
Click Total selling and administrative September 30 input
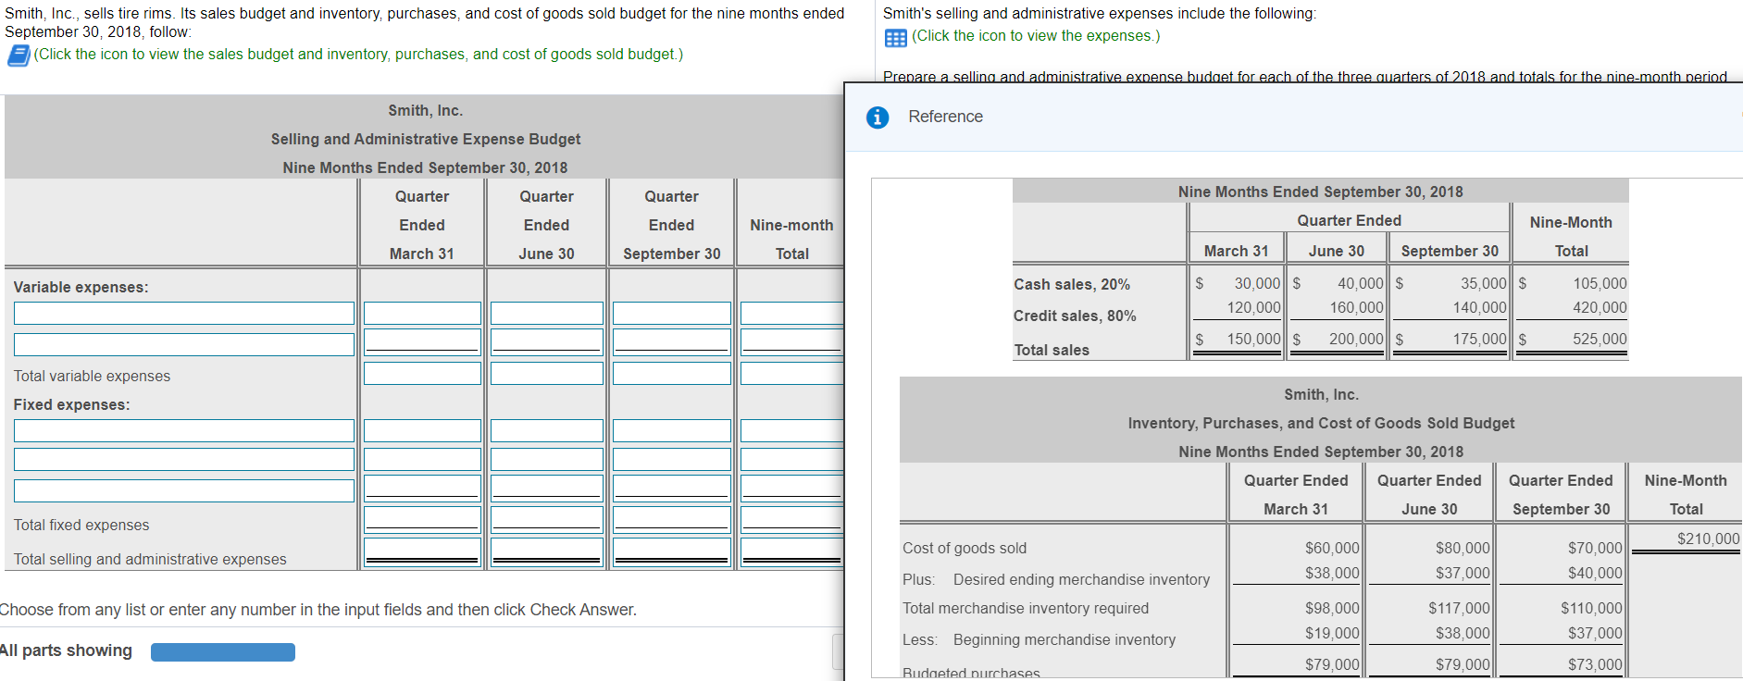(672, 552)
